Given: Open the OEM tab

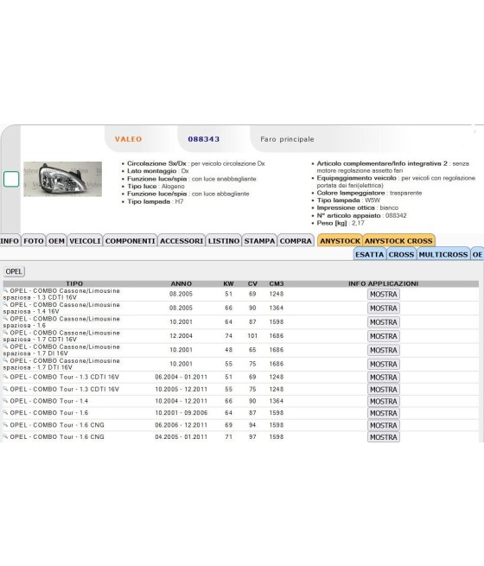Looking at the screenshot, I should (x=57, y=241).
